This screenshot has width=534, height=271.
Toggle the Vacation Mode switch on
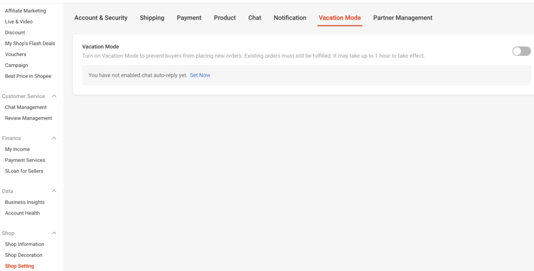(x=521, y=51)
